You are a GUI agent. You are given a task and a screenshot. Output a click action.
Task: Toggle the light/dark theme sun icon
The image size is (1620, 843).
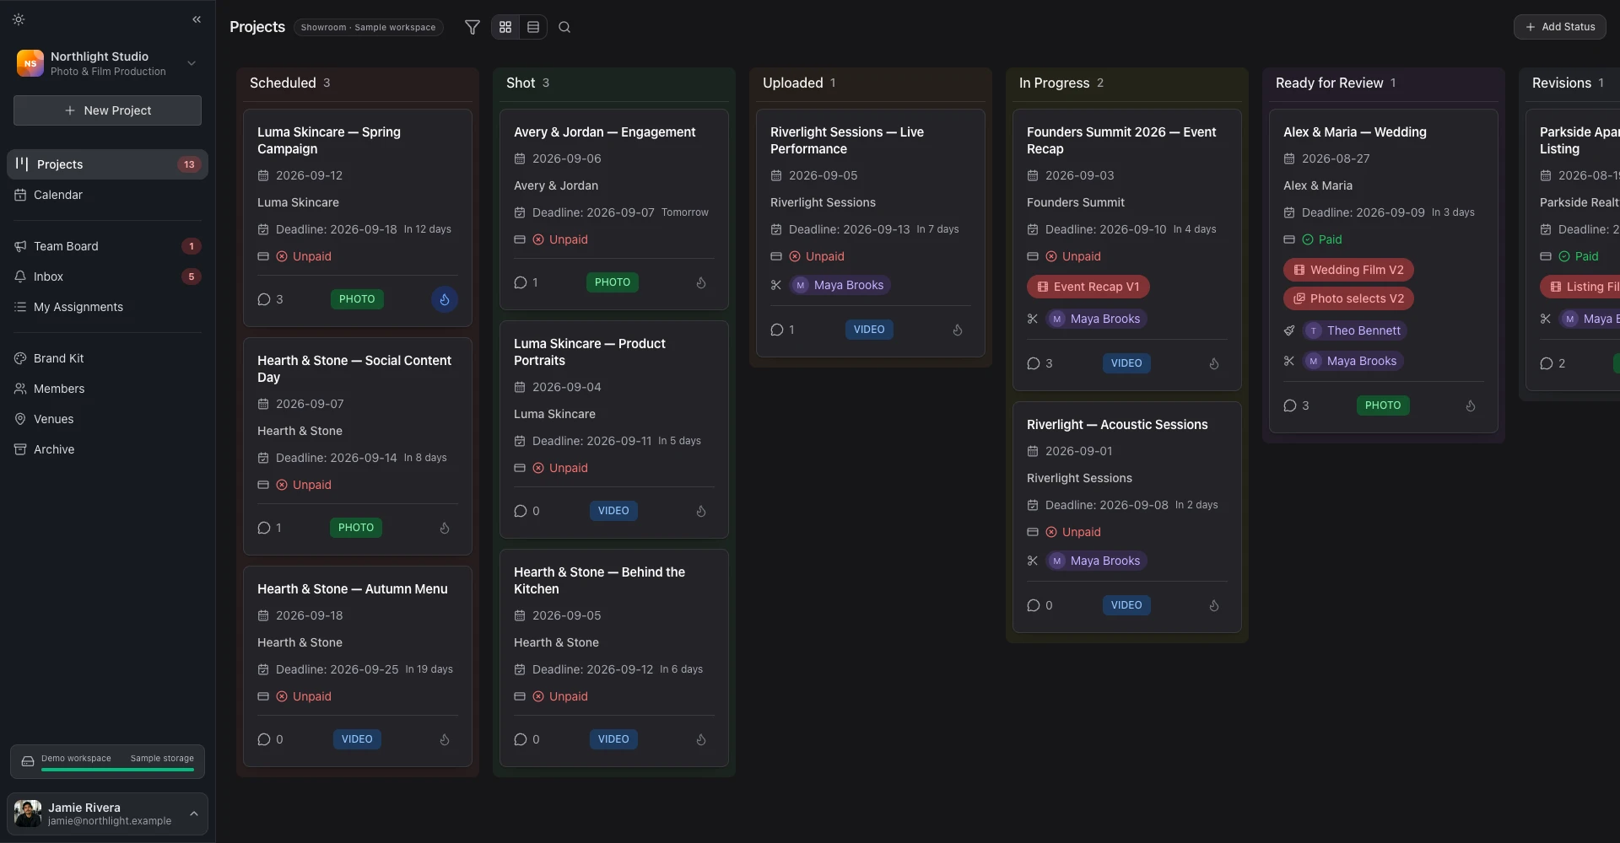click(19, 19)
